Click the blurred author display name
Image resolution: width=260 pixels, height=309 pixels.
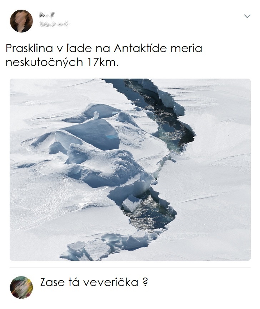[47, 15]
